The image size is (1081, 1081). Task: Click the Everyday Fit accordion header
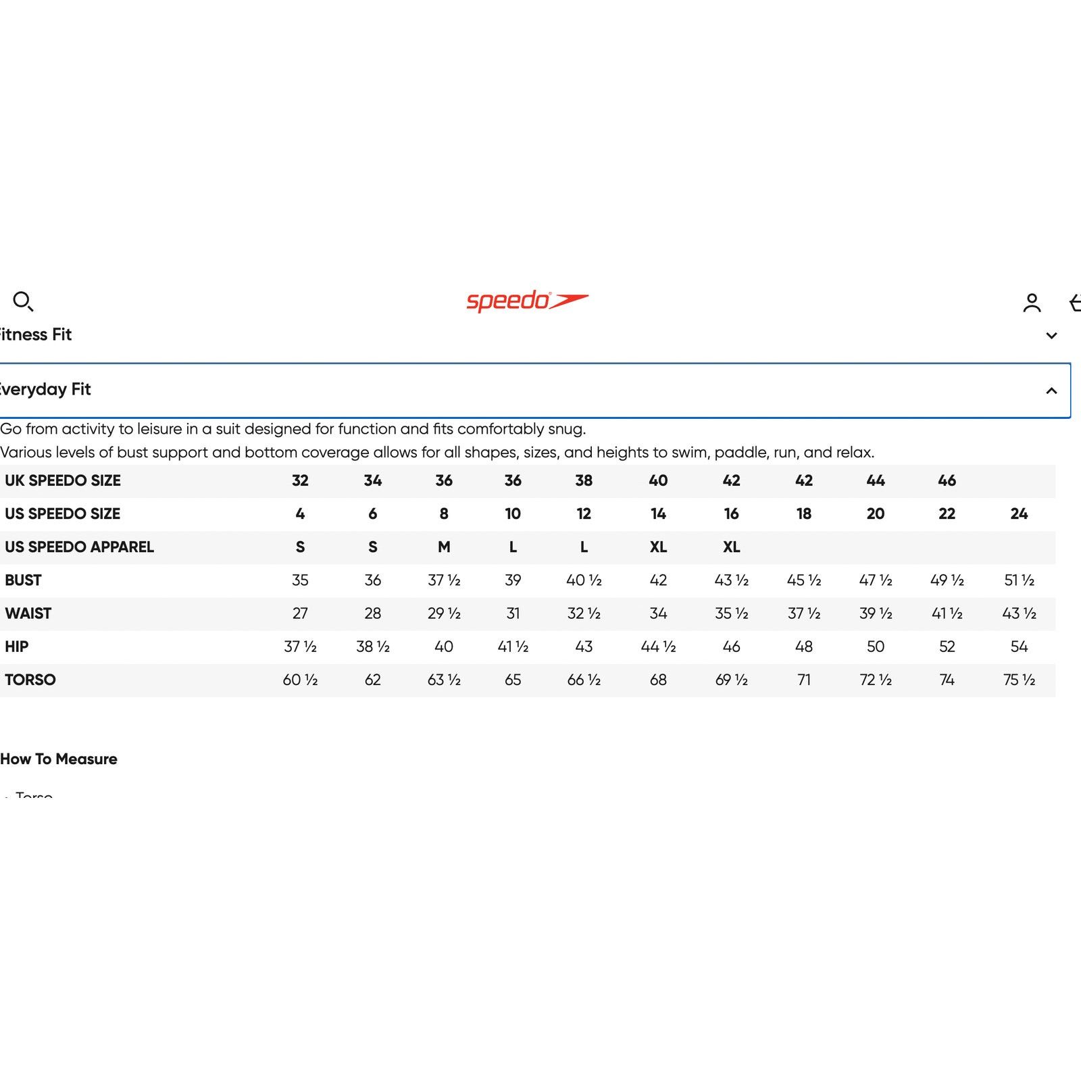[535, 391]
